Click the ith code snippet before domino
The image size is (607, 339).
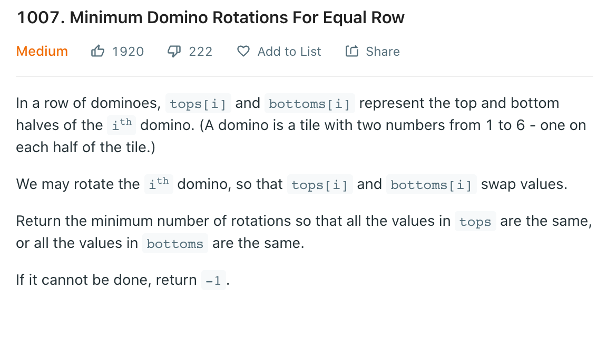(122, 125)
